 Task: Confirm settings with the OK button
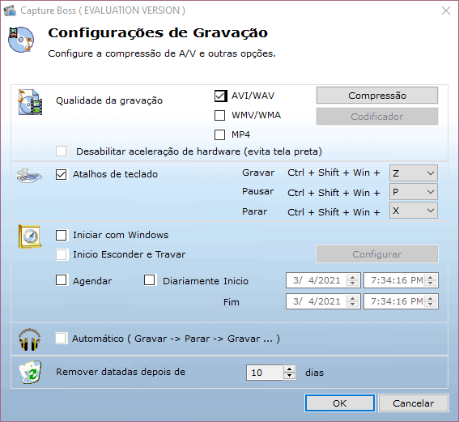pos(339,403)
